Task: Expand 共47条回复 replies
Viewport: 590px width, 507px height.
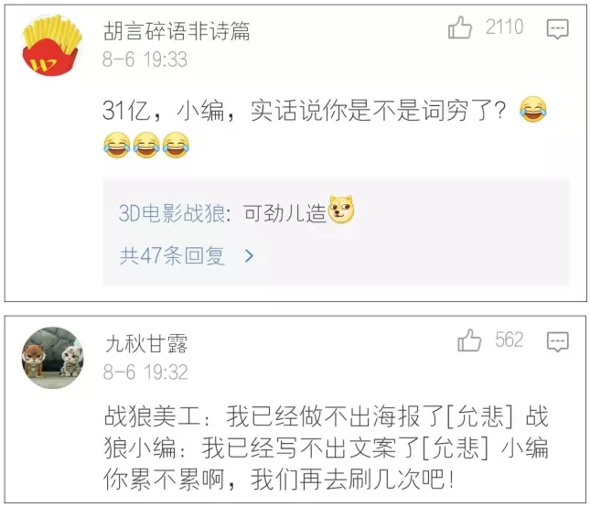Action: (172, 255)
